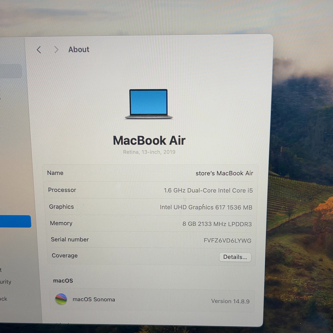Click 'Version 14.8.9' text
The width and height of the screenshot is (333, 333).
point(230,301)
